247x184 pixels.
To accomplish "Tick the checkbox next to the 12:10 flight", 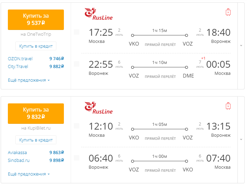I will (x=77, y=126).
